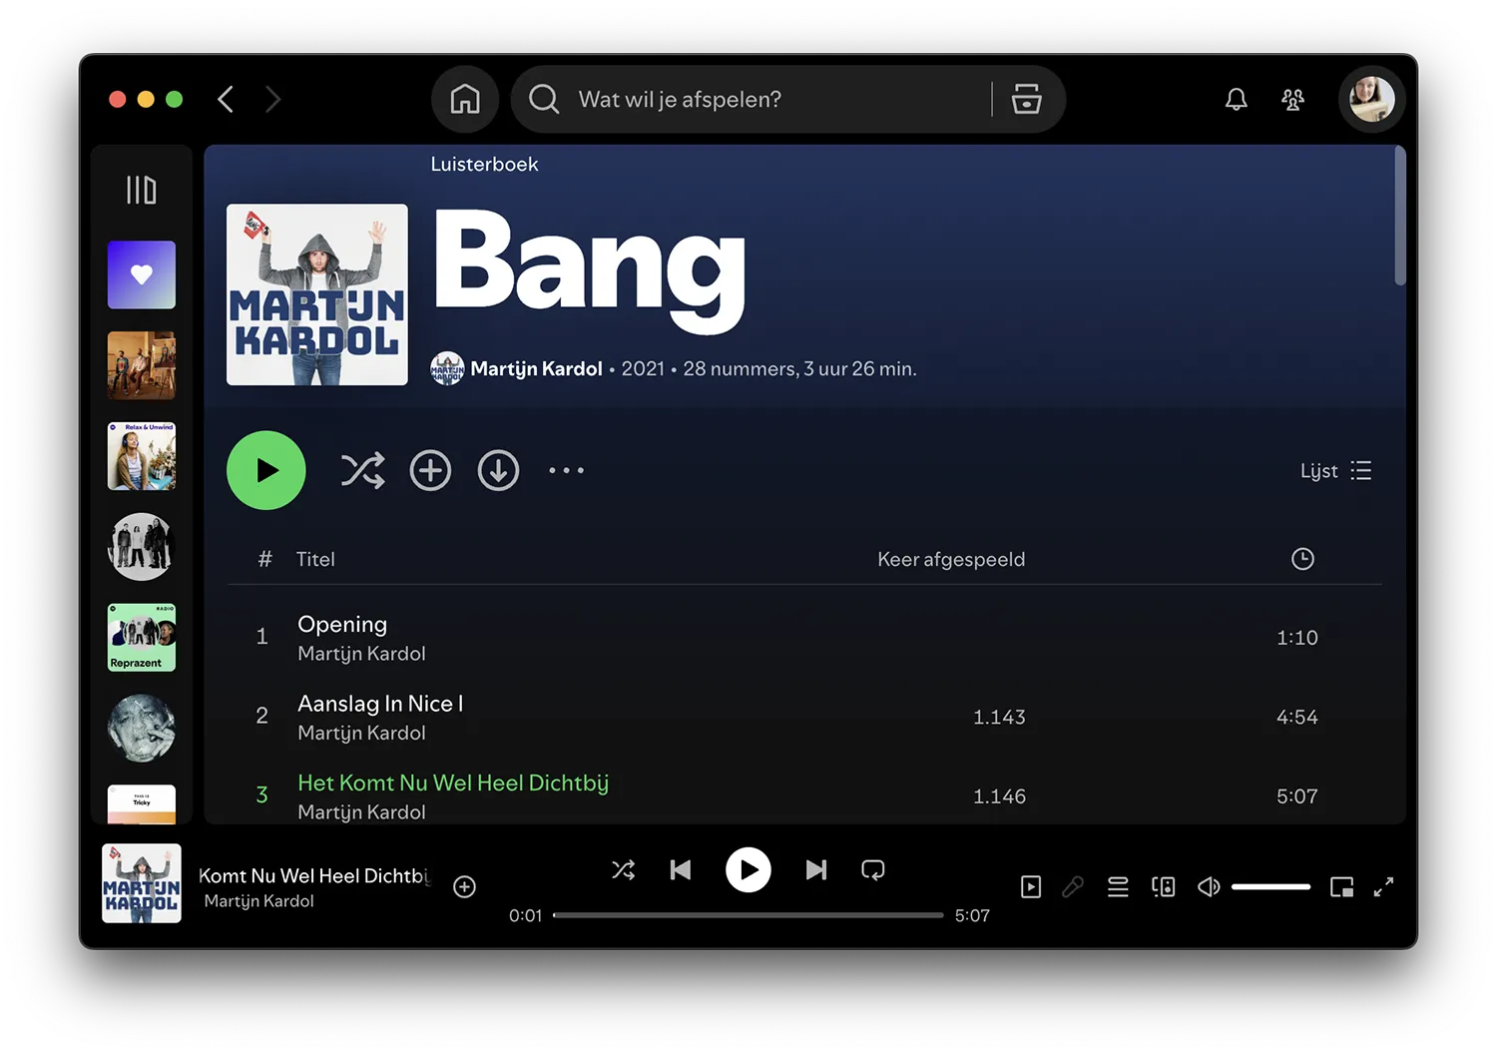The image size is (1497, 1054).
Task: Open the Reprazent radio thumbnail in sidebar
Action: coord(142,637)
